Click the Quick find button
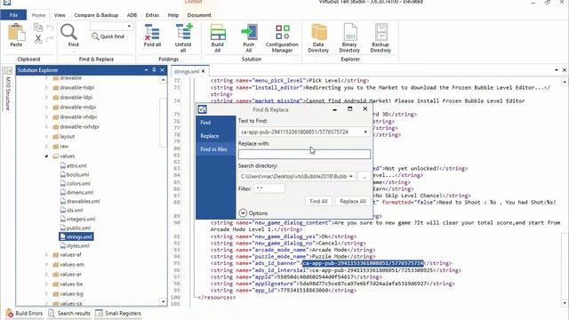 click(108, 36)
